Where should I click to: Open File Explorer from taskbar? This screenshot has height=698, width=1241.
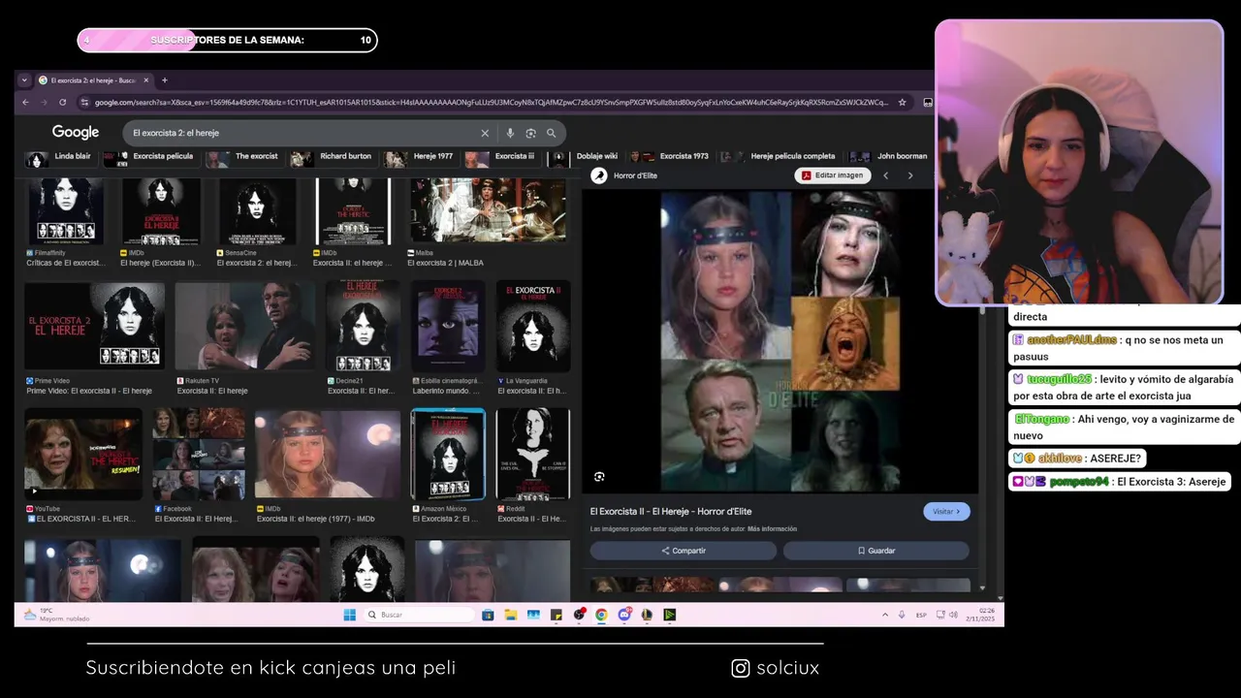pos(510,615)
